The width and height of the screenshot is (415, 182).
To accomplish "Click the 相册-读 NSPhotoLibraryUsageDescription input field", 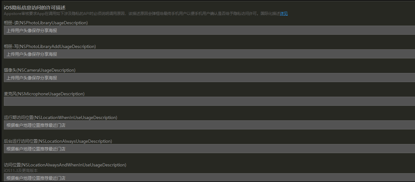I will 209,30.
